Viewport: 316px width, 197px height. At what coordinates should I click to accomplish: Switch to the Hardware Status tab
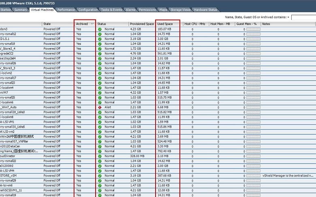205,10
